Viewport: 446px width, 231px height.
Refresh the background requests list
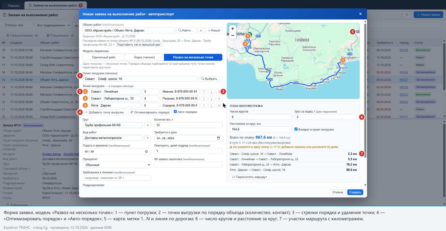(x=407, y=15)
